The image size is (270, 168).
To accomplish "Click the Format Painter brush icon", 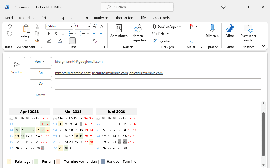I will (x=37, y=41).
